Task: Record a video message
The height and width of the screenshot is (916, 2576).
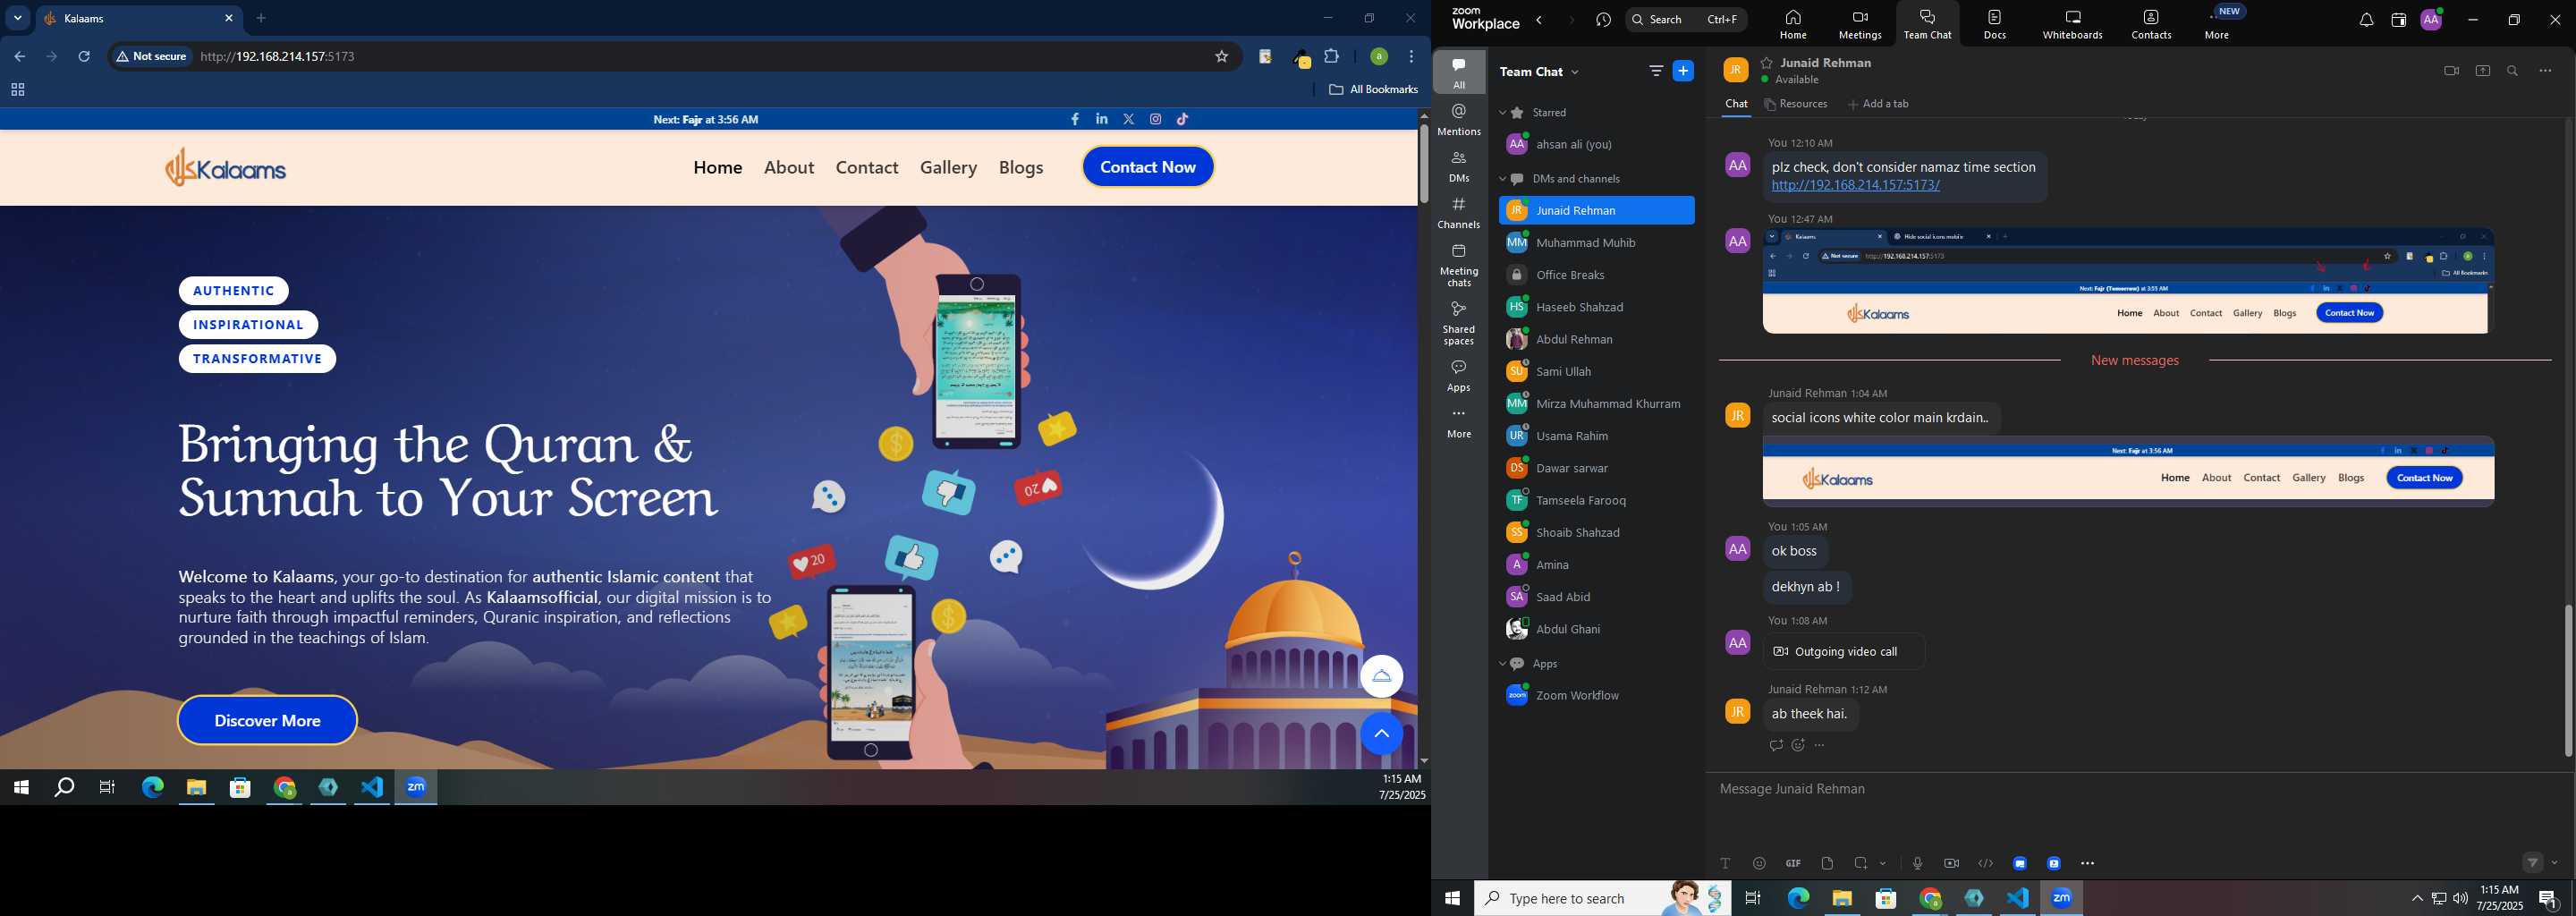Action: 1951,864
